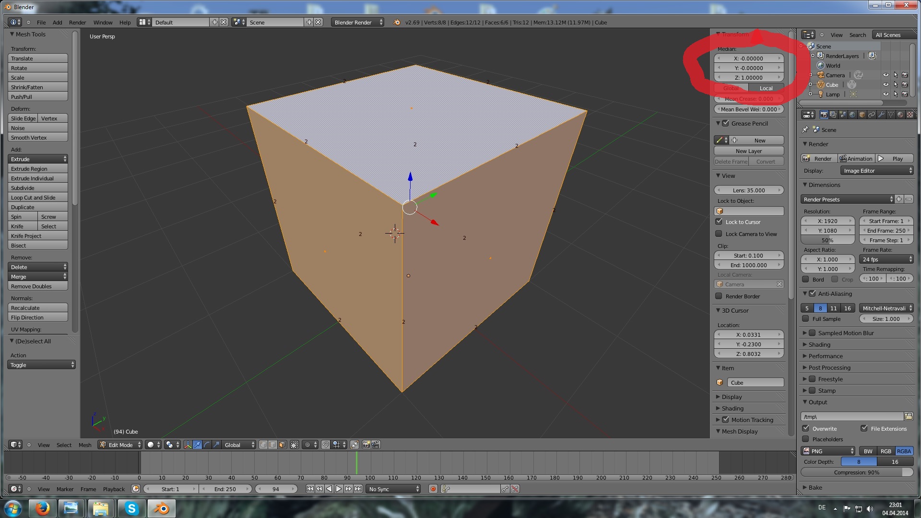921x518 pixels.
Task: Open the Texture properties checker tab
Action: [909, 115]
